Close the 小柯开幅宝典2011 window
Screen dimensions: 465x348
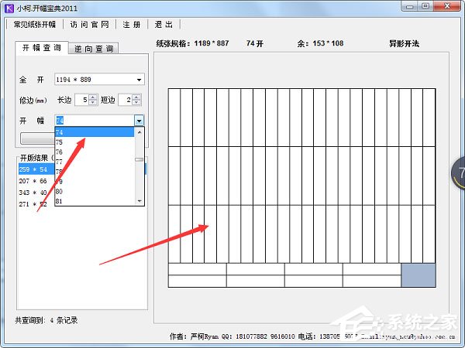(x=447, y=6)
